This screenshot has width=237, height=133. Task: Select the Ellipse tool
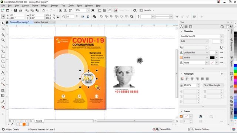[x=3, y=61]
